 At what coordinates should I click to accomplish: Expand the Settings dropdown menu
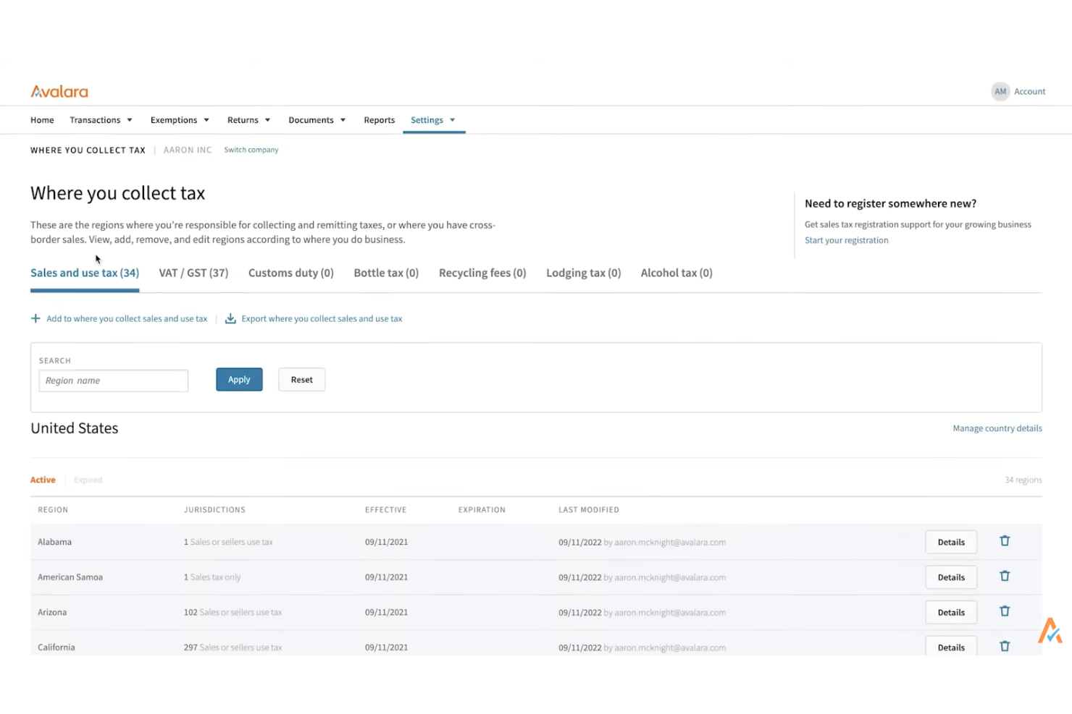coord(433,119)
